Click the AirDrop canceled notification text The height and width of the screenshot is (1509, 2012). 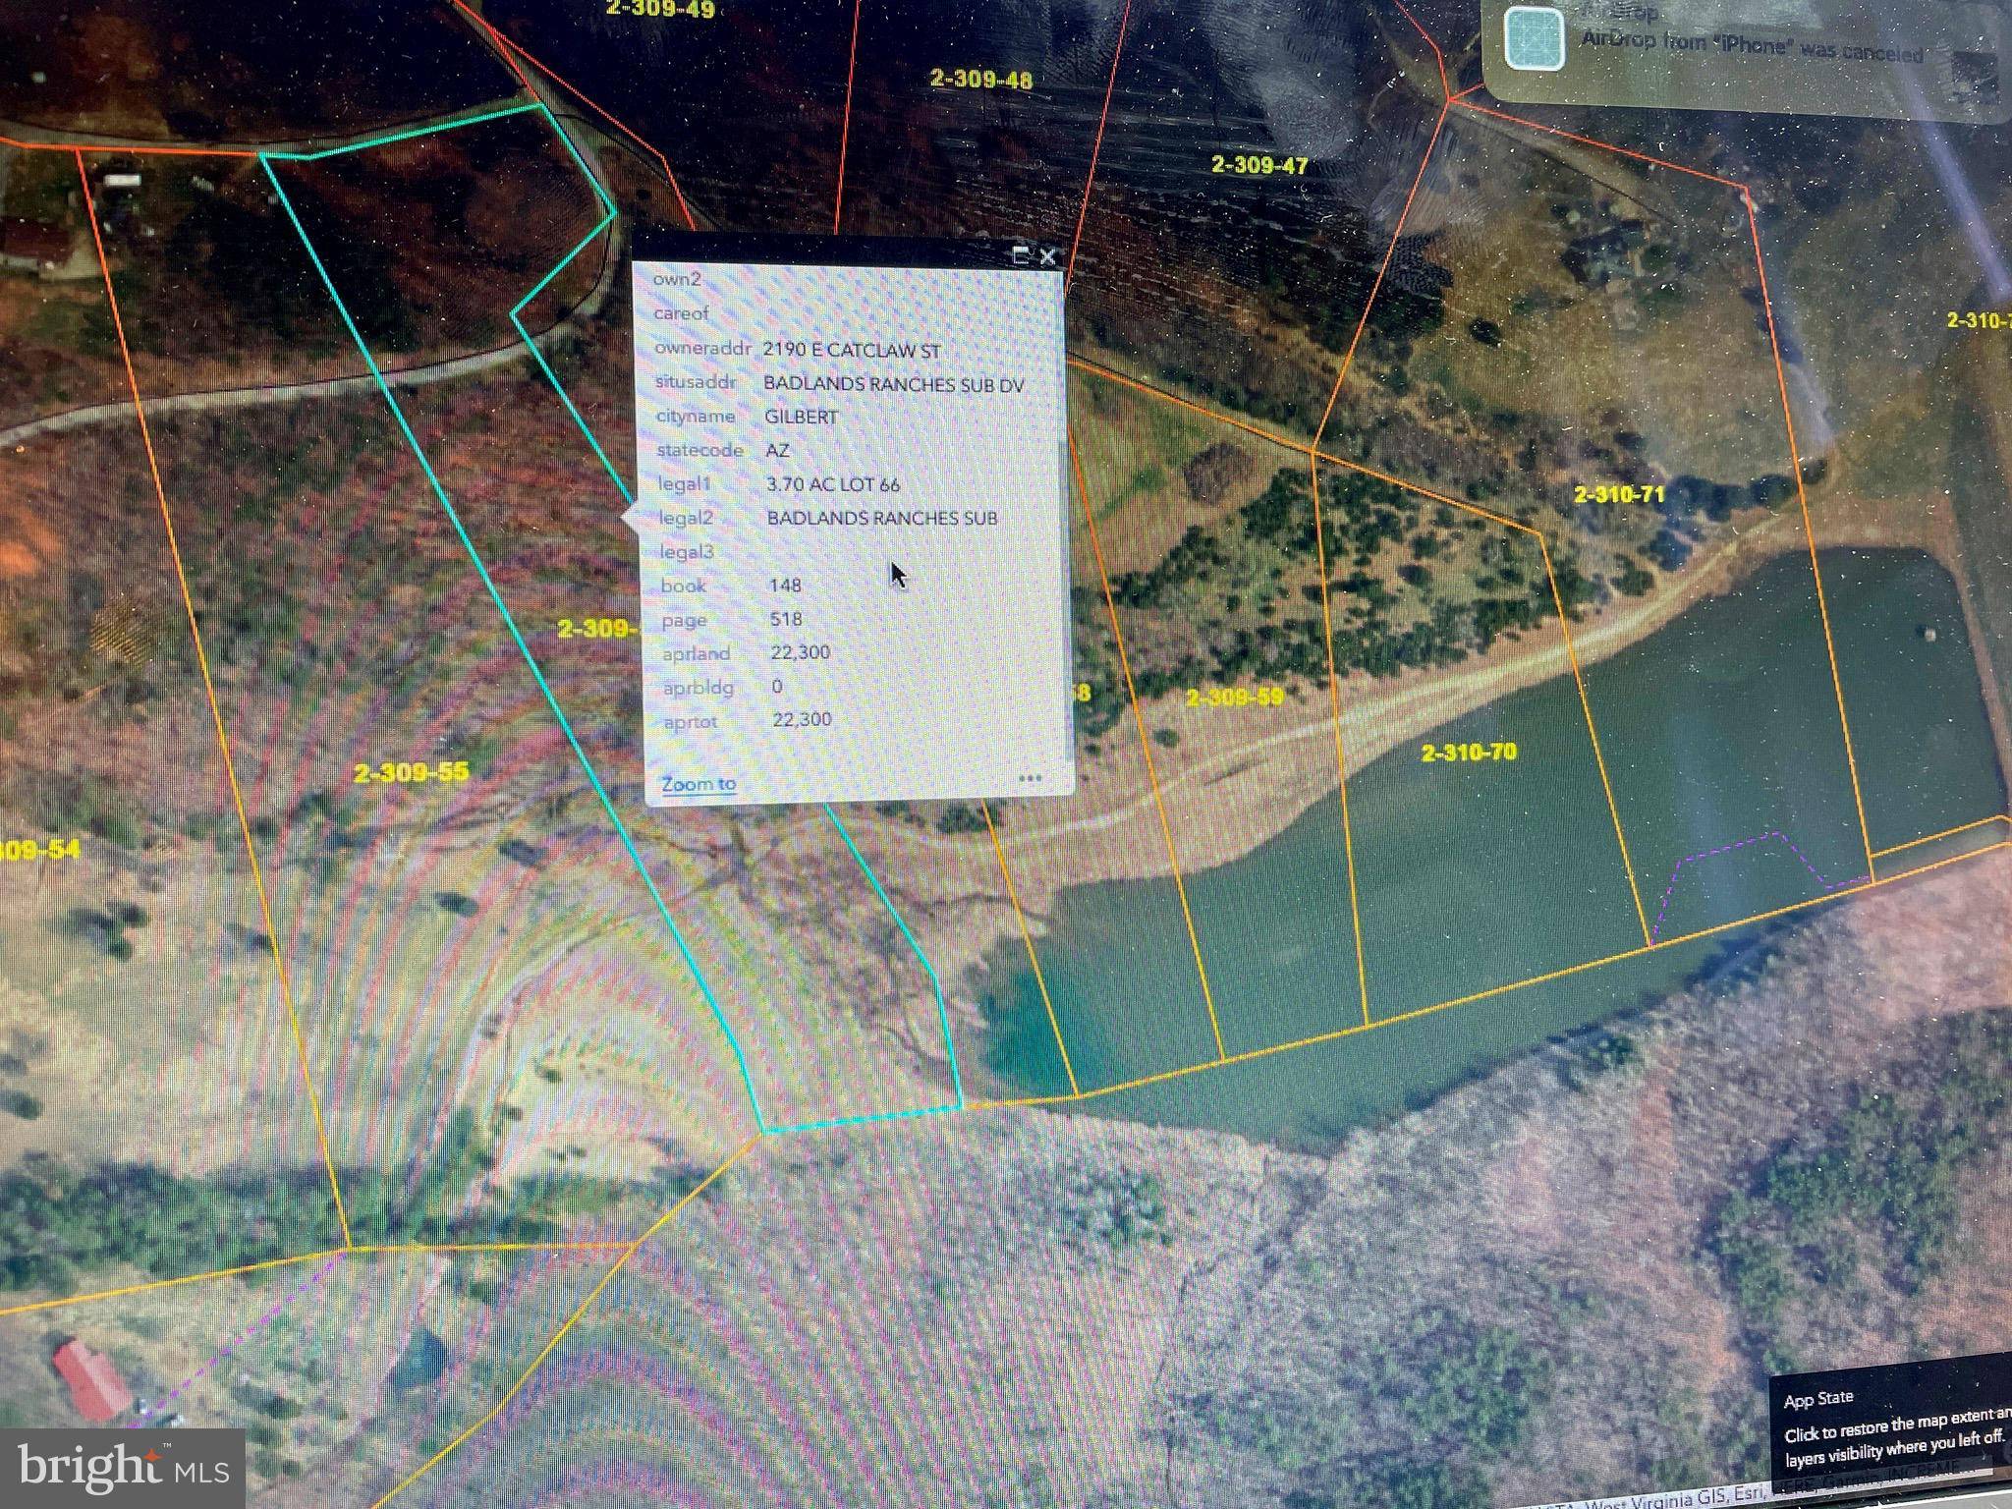click(x=1752, y=46)
